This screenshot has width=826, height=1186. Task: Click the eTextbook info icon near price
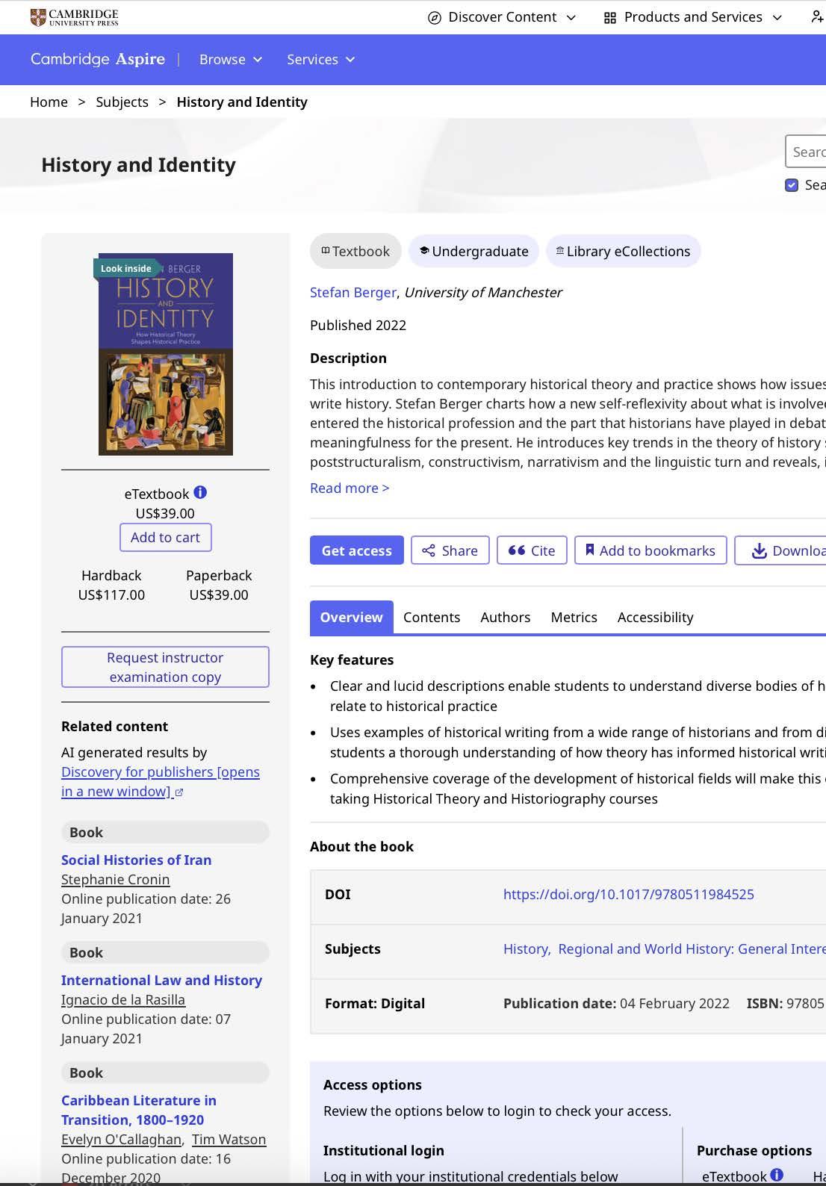[x=200, y=492]
